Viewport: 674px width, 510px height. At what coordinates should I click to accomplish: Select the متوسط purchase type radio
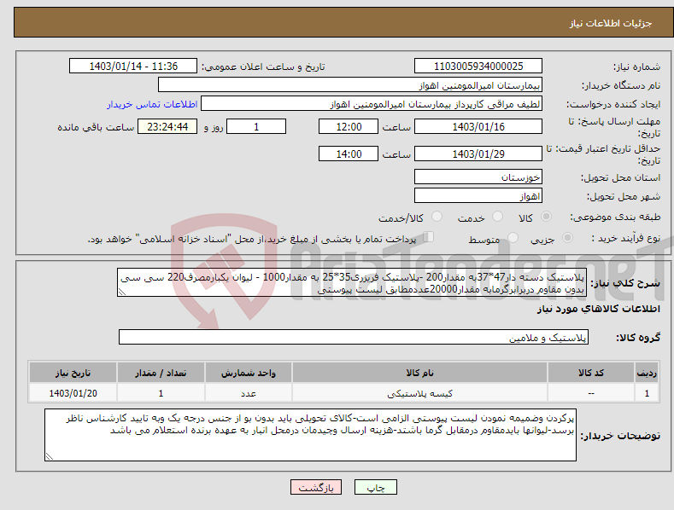pyautogui.click(x=513, y=237)
